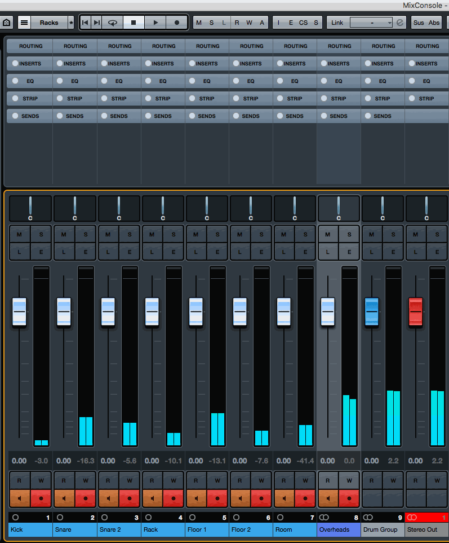
Task: Select the Stereo Out channel name label
Action: tap(427, 529)
